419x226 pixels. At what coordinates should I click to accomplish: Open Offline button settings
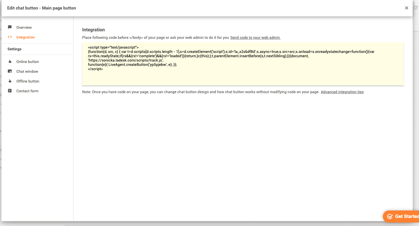coord(28,81)
